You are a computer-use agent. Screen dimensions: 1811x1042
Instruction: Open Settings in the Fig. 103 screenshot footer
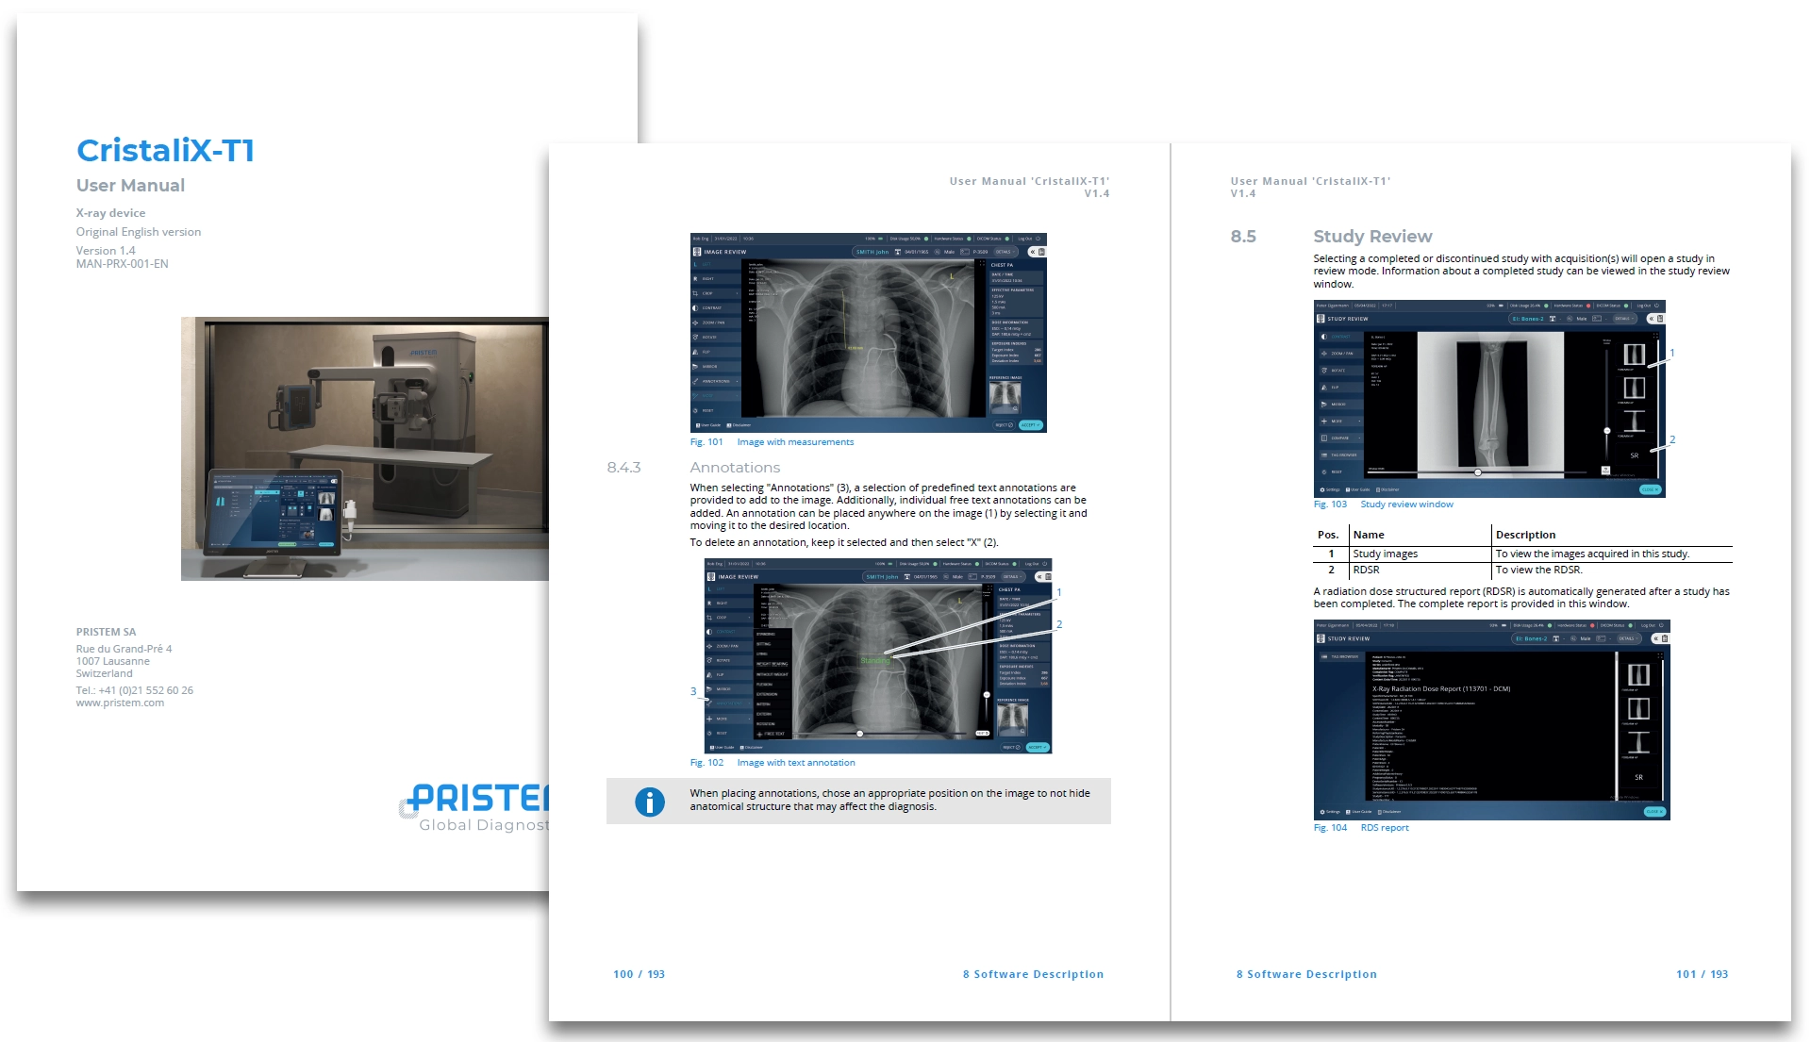1330,490
